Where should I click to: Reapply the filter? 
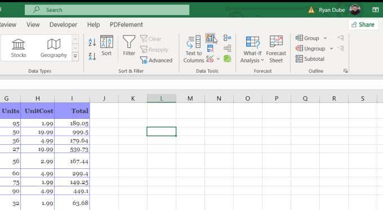[154, 50]
